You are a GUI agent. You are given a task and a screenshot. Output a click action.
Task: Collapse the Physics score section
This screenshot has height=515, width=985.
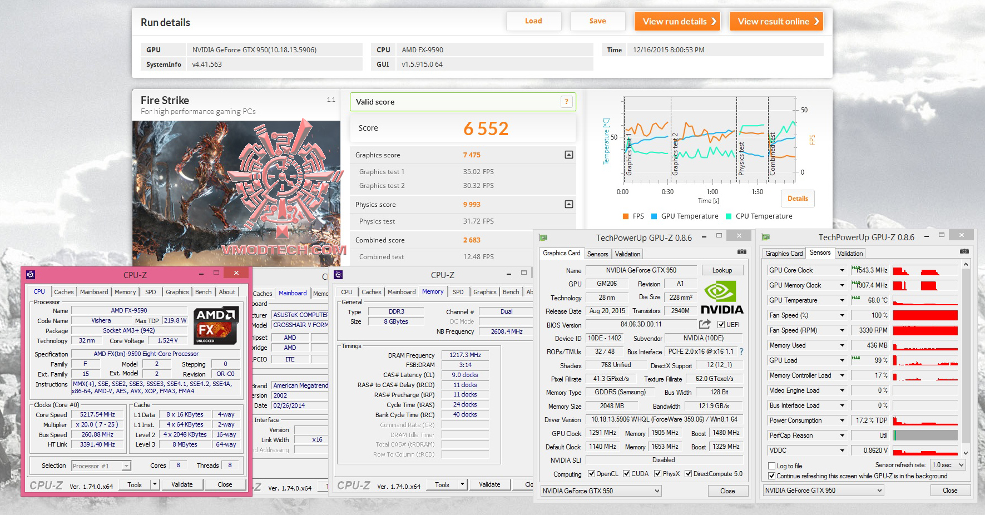(x=568, y=204)
